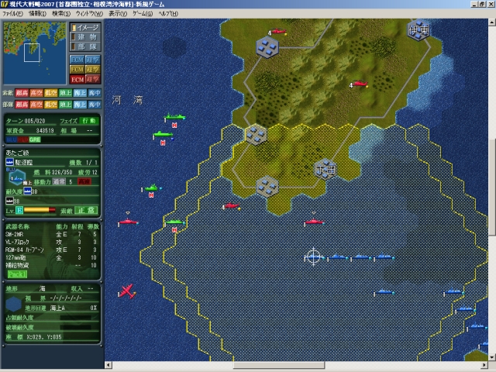The height and width of the screenshot is (372, 496).
Task: Select the red helicopter over the inland forest
Action: tap(360, 84)
